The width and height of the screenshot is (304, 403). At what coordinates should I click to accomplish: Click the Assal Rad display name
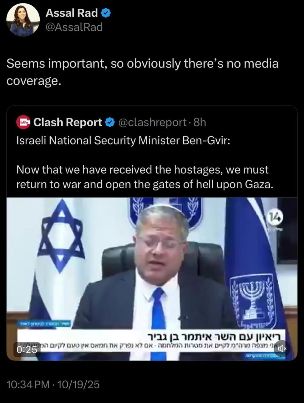pyautogui.click(x=72, y=13)
